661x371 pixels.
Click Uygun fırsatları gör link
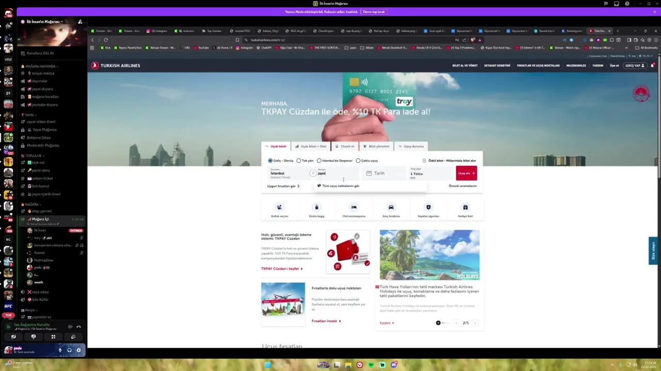pos(284,186)
